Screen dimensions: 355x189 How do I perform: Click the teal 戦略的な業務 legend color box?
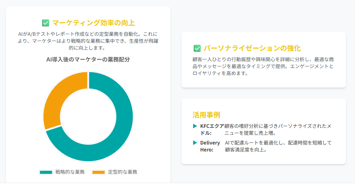coord(46,172)
